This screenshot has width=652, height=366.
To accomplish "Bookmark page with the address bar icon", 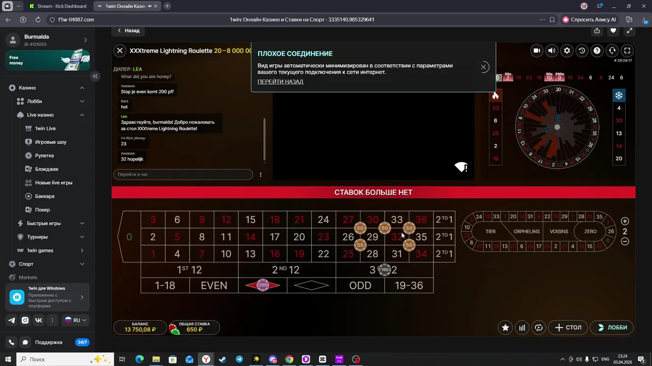I will 552,20.
